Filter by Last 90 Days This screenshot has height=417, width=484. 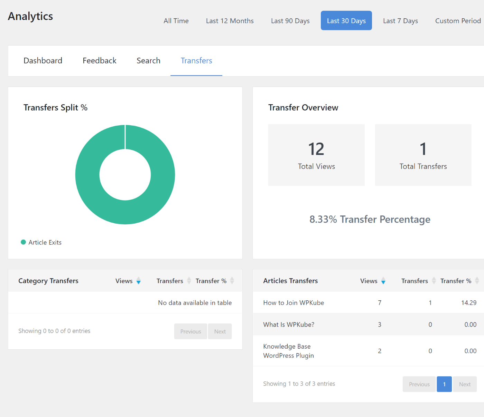pyautogui.click(x=290, y=21)
